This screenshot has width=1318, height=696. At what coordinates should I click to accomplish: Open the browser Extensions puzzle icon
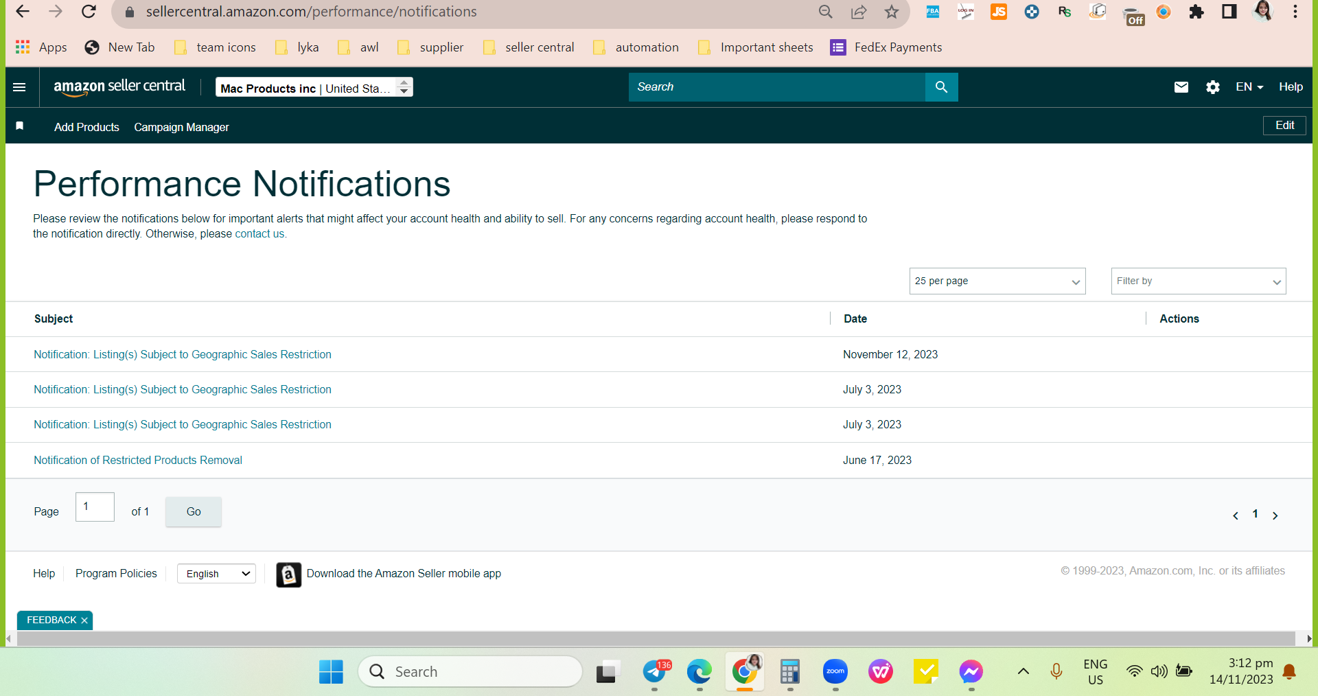1196,12
